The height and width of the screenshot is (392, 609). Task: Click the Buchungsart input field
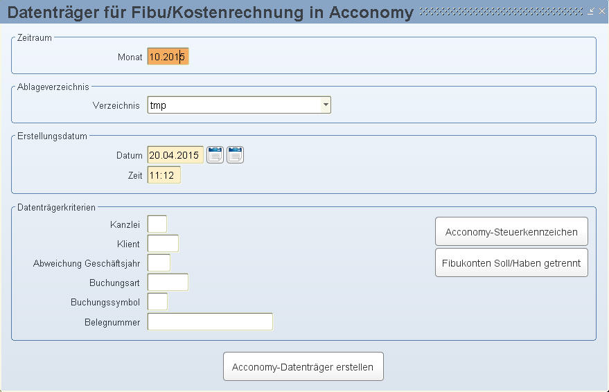168,282
